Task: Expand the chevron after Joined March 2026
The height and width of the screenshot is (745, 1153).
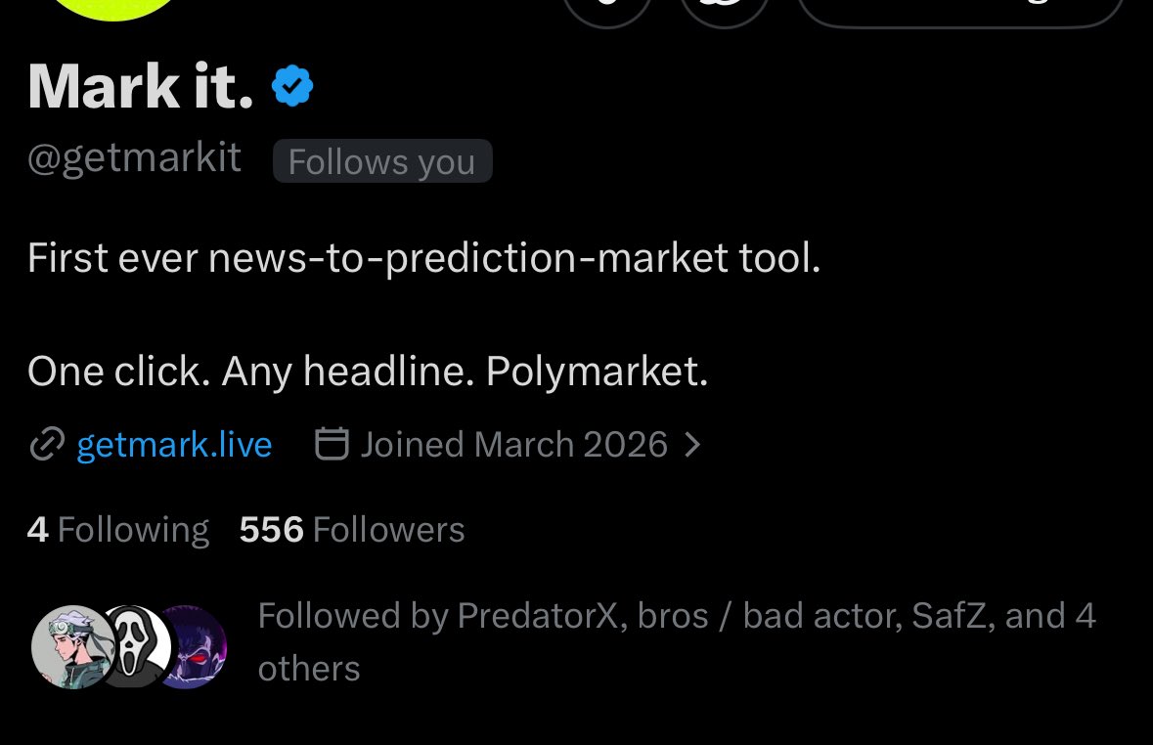Action: click(692, 444)
